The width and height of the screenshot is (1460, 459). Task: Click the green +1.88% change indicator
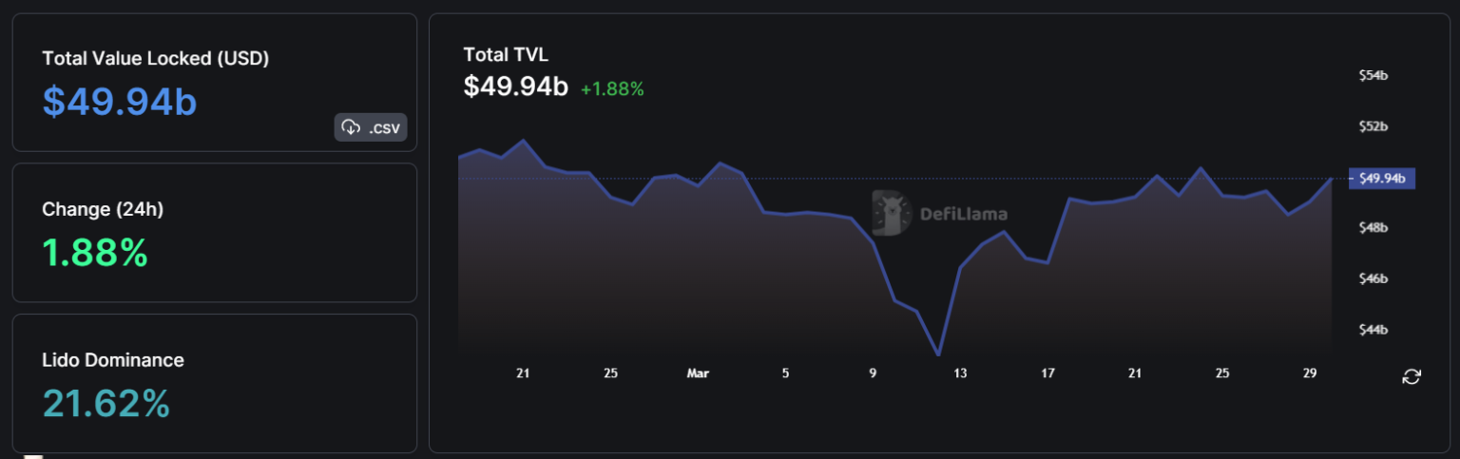[x=612, y=88]
